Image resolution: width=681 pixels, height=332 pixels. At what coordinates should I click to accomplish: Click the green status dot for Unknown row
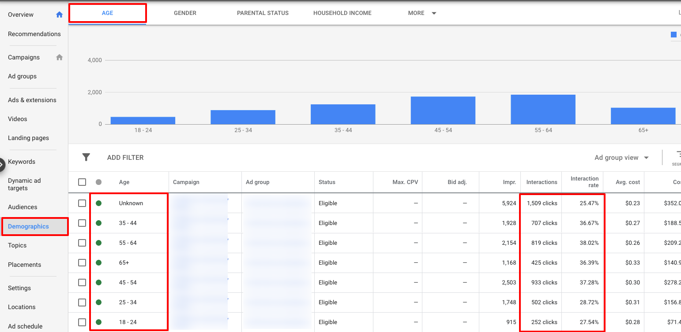[x=98, y=203]
